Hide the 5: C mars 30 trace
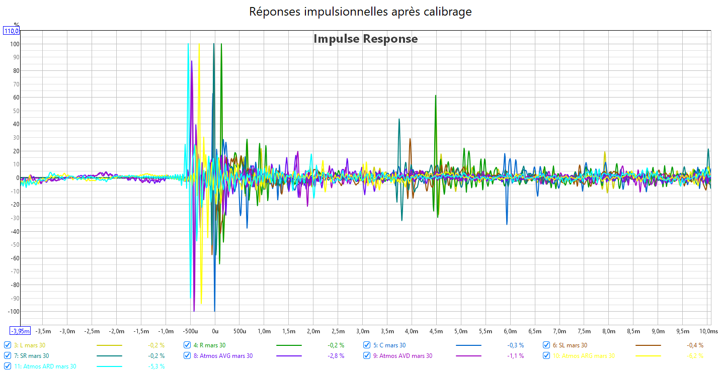Image resolution: width=721 pixels, height=372 pixels. point(367,345)
